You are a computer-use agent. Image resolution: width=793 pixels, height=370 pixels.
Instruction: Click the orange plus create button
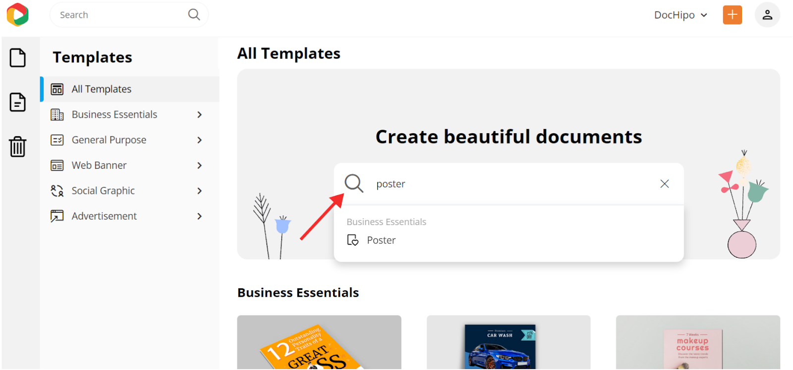tap(732, 15)
